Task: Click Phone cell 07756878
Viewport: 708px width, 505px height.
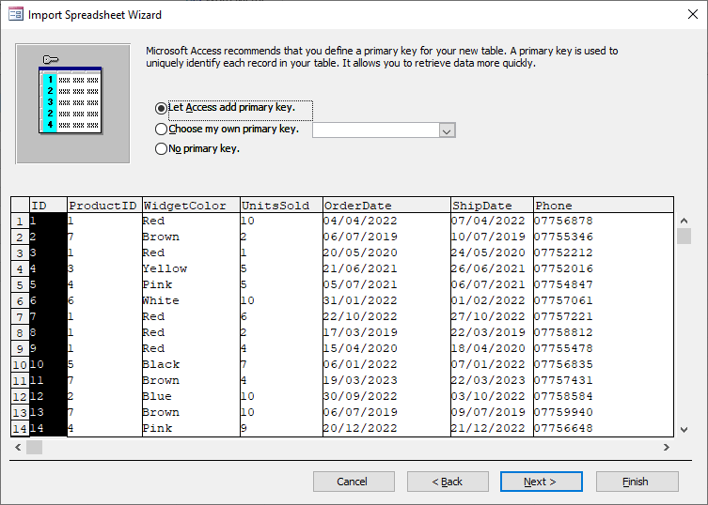Action: pos(604,221)
